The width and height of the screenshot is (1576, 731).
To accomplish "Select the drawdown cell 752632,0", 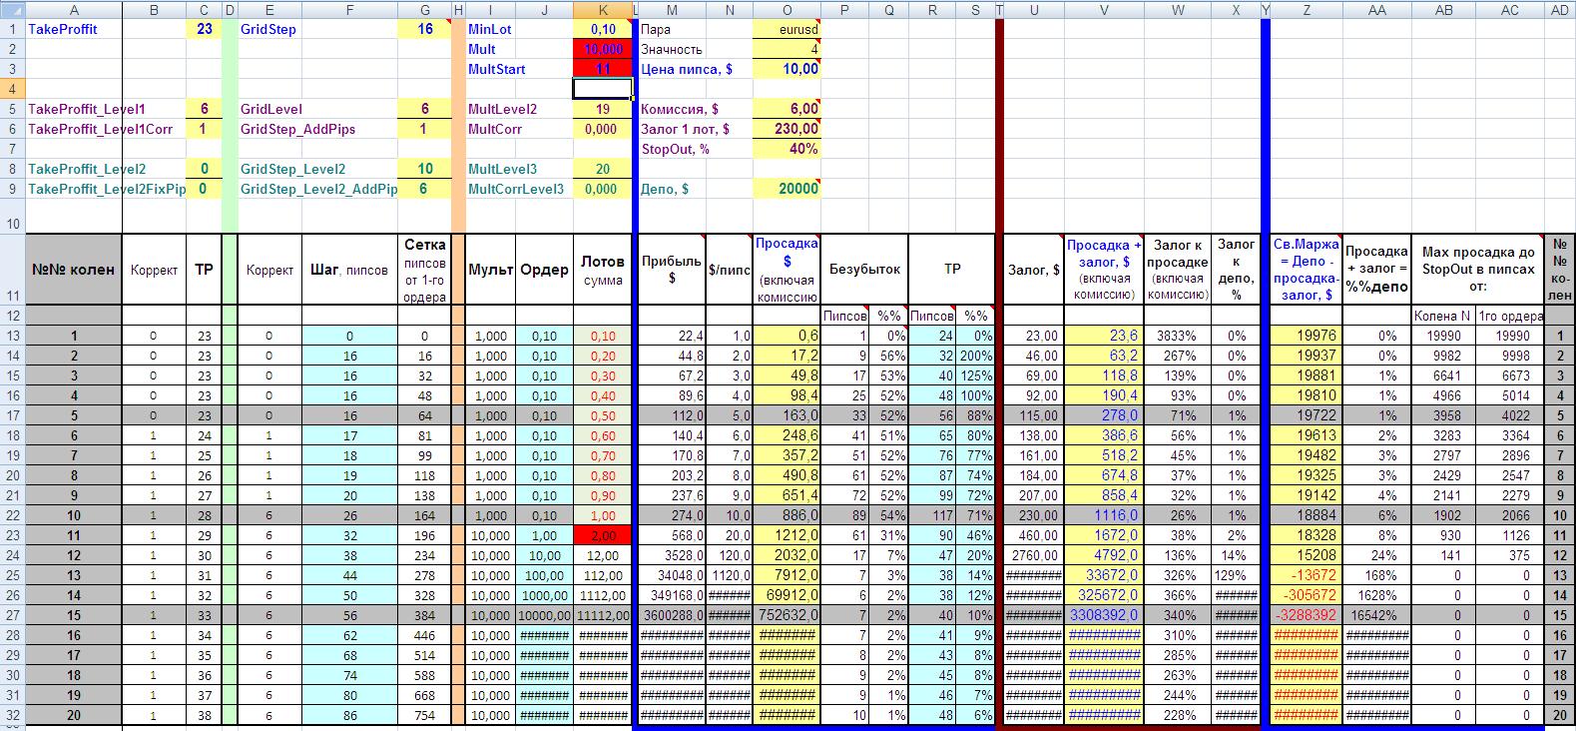I will (x=787, y=615).
